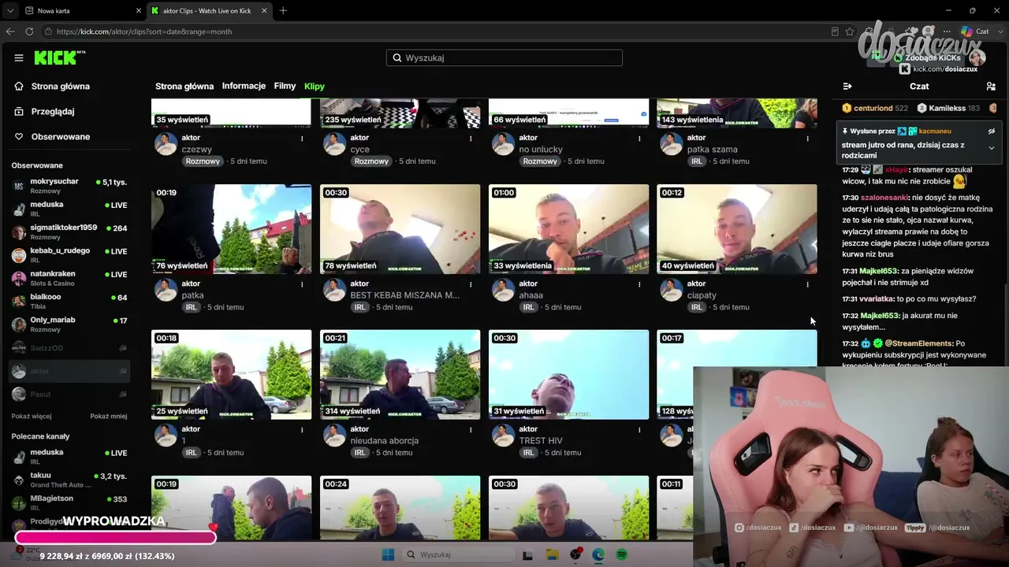Collapse the chat panel with the arrow icon
Screen dimensions: 1009x567
click(847, 87)
